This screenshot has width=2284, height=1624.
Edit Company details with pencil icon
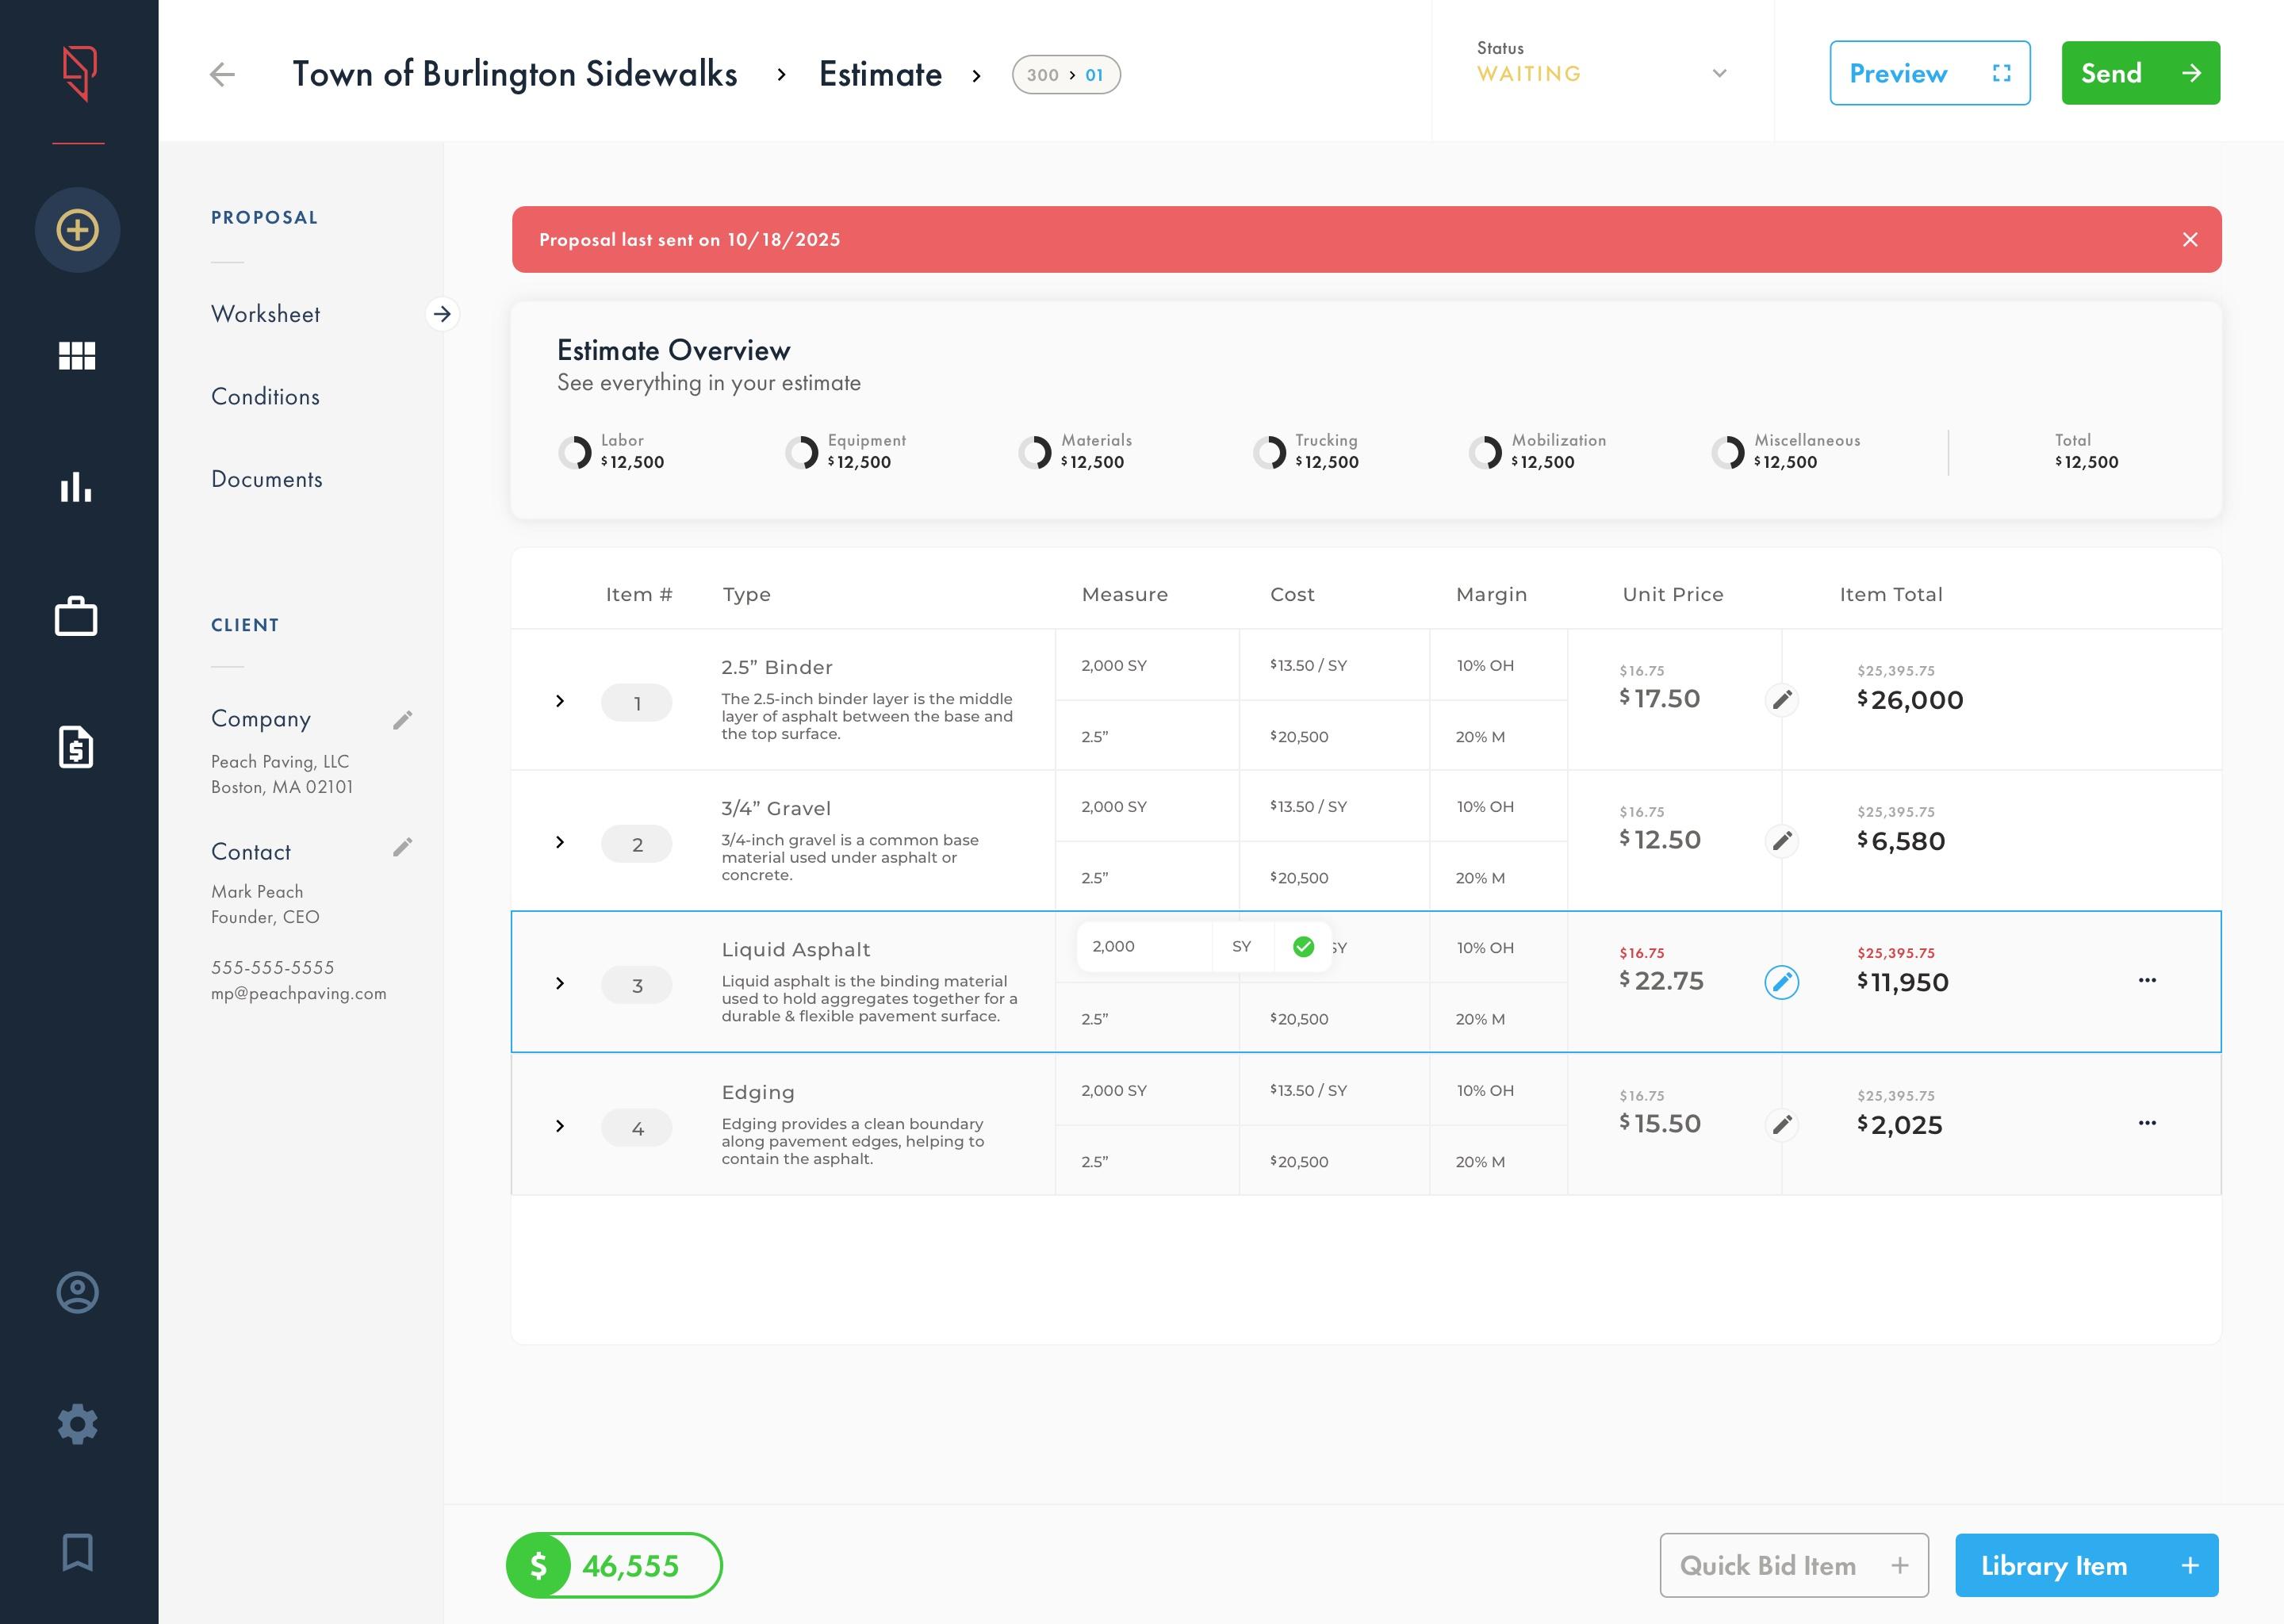403,720
